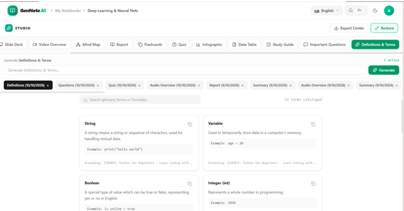This screenshot has height=211, width=404.
Task: Copy the Integer (int) definition card
Action: point(313,184)
